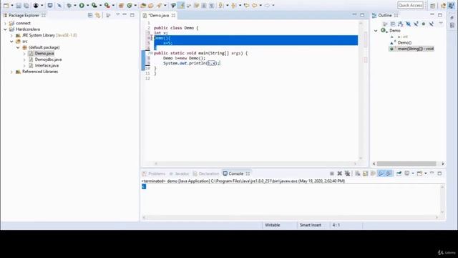458x258 pixels.
Task: Toggle Hide Non-Public Members in Outline
Action: (423, 24)
